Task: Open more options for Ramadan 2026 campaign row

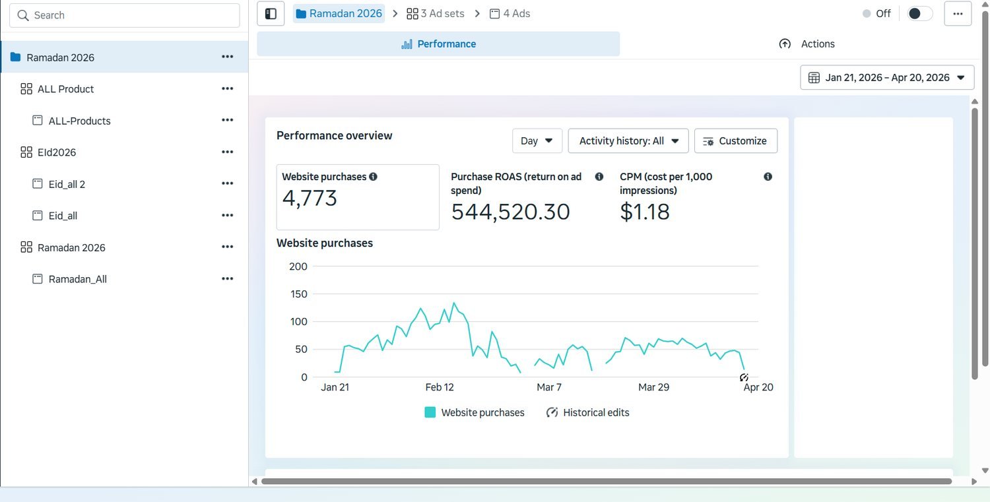Action: pos(228,57)
